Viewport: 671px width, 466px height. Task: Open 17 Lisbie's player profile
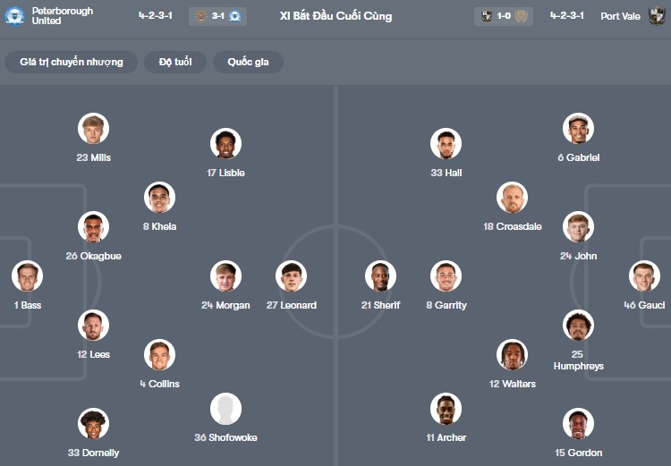[225, 144]
